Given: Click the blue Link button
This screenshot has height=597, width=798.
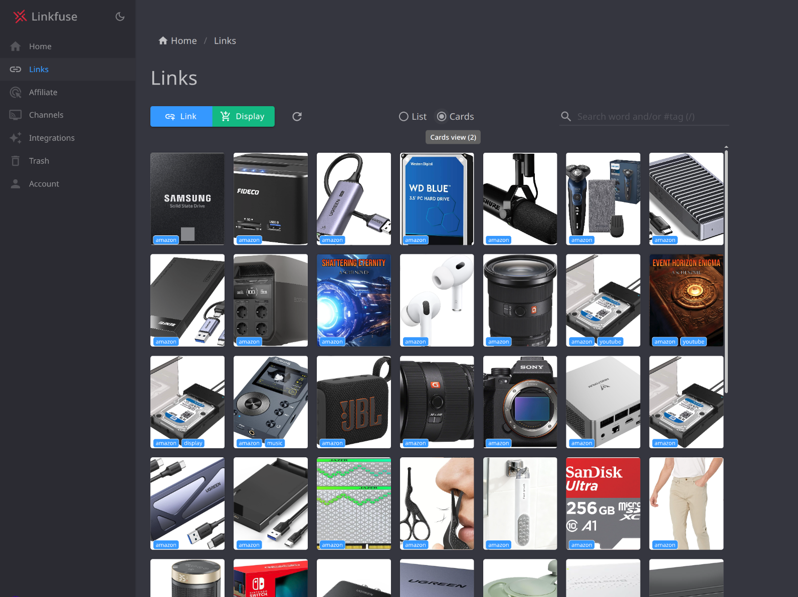Looking at the screenshot, I should point(181,116).
